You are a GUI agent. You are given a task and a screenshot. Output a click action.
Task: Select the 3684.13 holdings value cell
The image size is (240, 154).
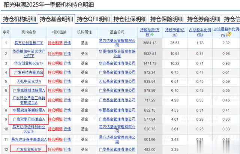pyautogui.click(x=150, y=43)
